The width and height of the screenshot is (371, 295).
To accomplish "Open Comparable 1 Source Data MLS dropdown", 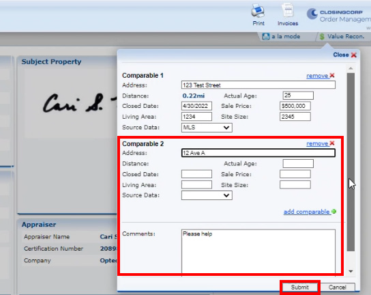I will coord(207,128).
